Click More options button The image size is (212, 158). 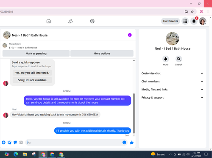[102, 54]
